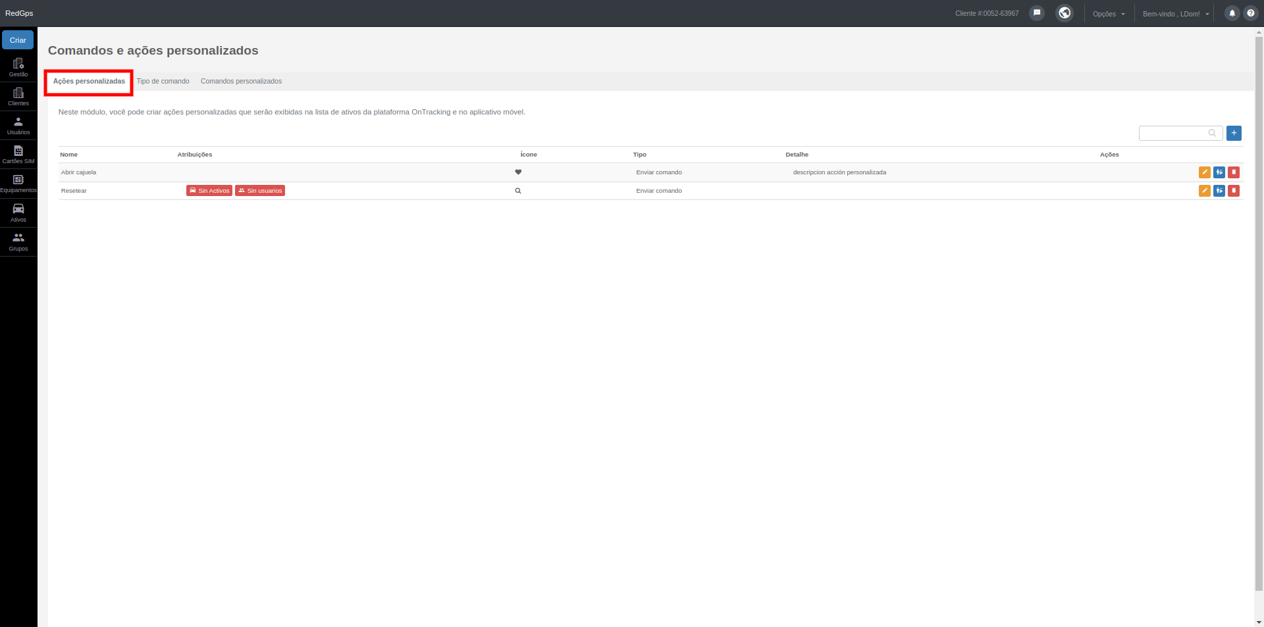Expand the Opções dropdown
1264x627 pixels.
point(1109,14)
